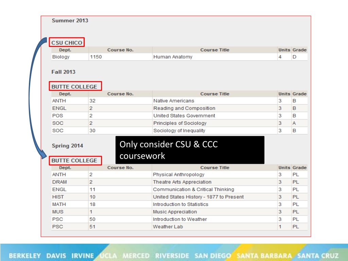Click Weather Lab course title
This screenshot has height=261, width=348.
168,227
